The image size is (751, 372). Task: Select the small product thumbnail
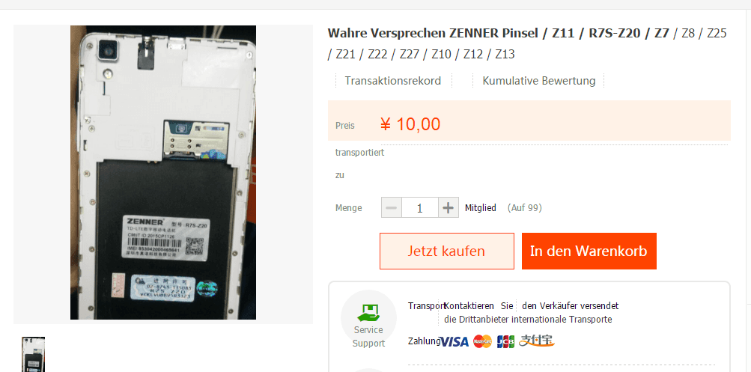coord(34,354)
